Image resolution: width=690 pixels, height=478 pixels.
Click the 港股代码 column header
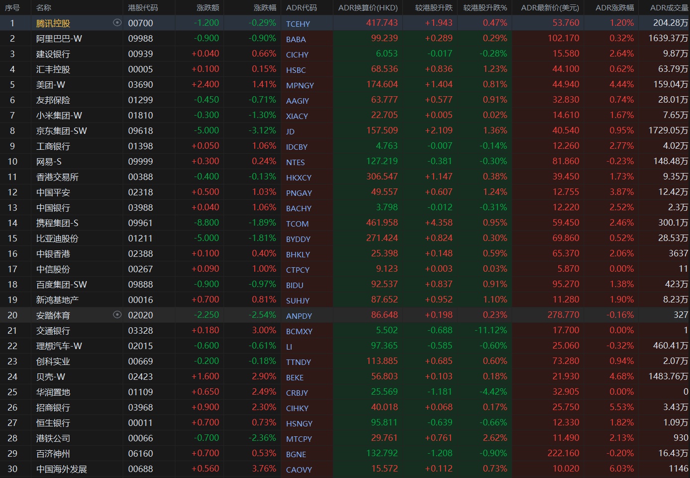click(x=143, y=7)
